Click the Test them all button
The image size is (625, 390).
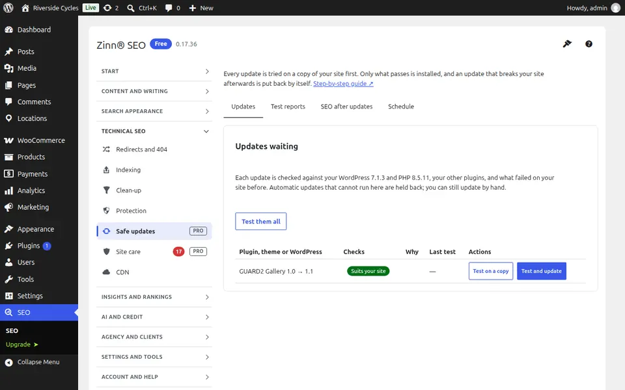click(x=260, y=221)
